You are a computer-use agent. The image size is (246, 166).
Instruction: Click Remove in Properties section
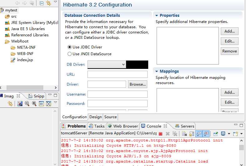229,51
